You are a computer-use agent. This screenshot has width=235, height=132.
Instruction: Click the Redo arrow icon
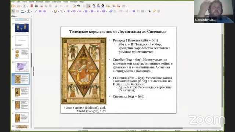pyautogui.click(x=67, y=6)
